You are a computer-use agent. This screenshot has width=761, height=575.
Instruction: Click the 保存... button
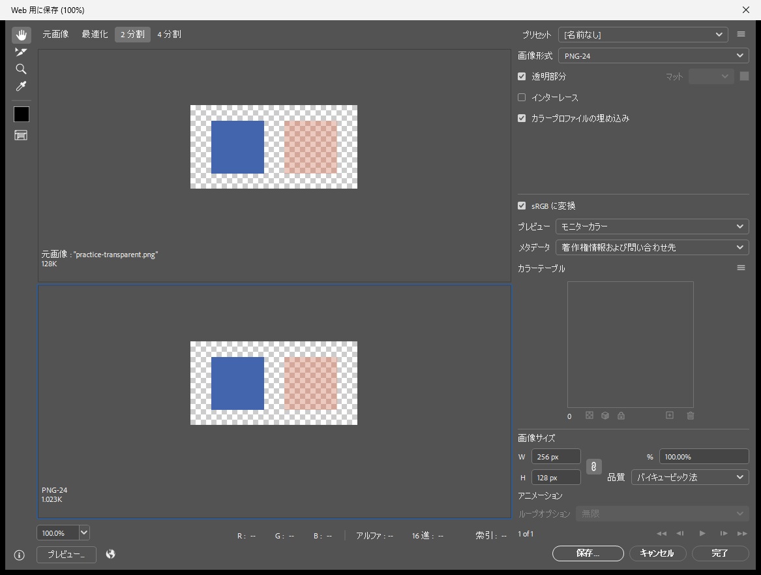tap(588, 553)
